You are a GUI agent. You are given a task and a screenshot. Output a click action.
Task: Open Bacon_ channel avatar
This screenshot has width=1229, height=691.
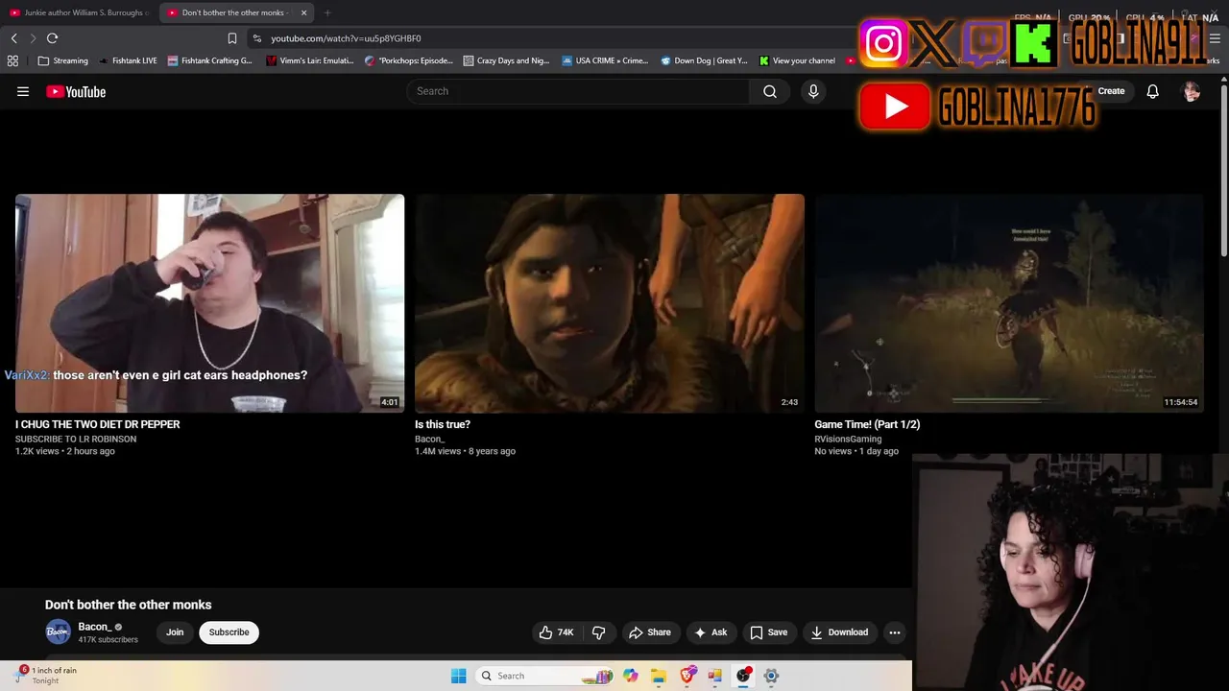(x=59, y=631)
